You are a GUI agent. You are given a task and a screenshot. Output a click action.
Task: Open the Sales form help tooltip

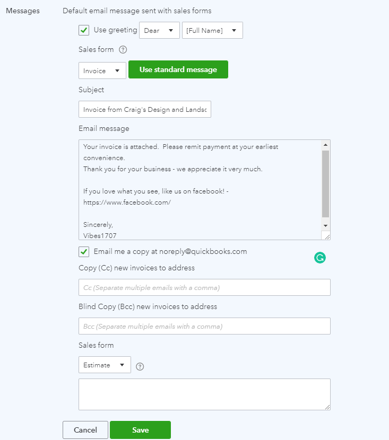122,49
